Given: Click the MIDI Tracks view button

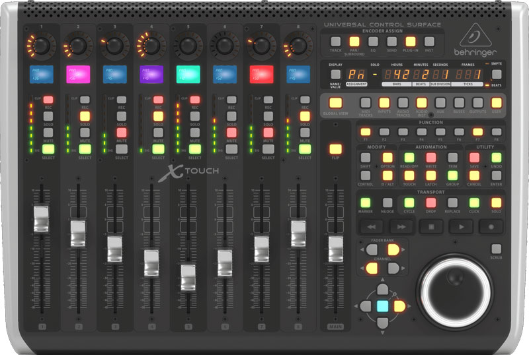Looking at the screenshot, I should pyautogui.click(x=366, y=103).
